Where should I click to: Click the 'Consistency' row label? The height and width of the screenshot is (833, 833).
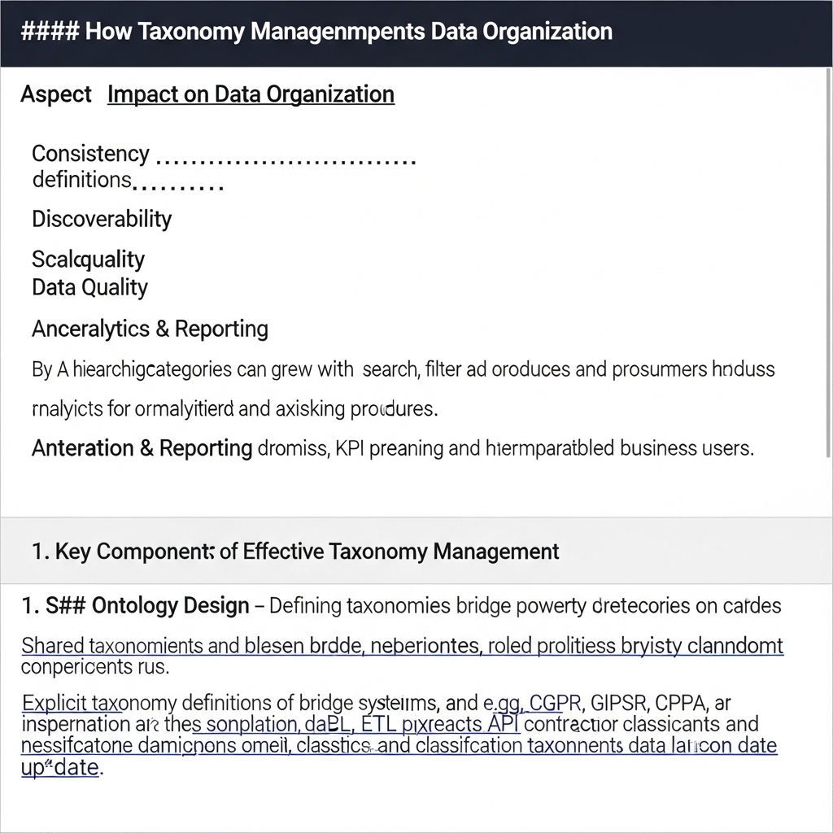[90, 154]
